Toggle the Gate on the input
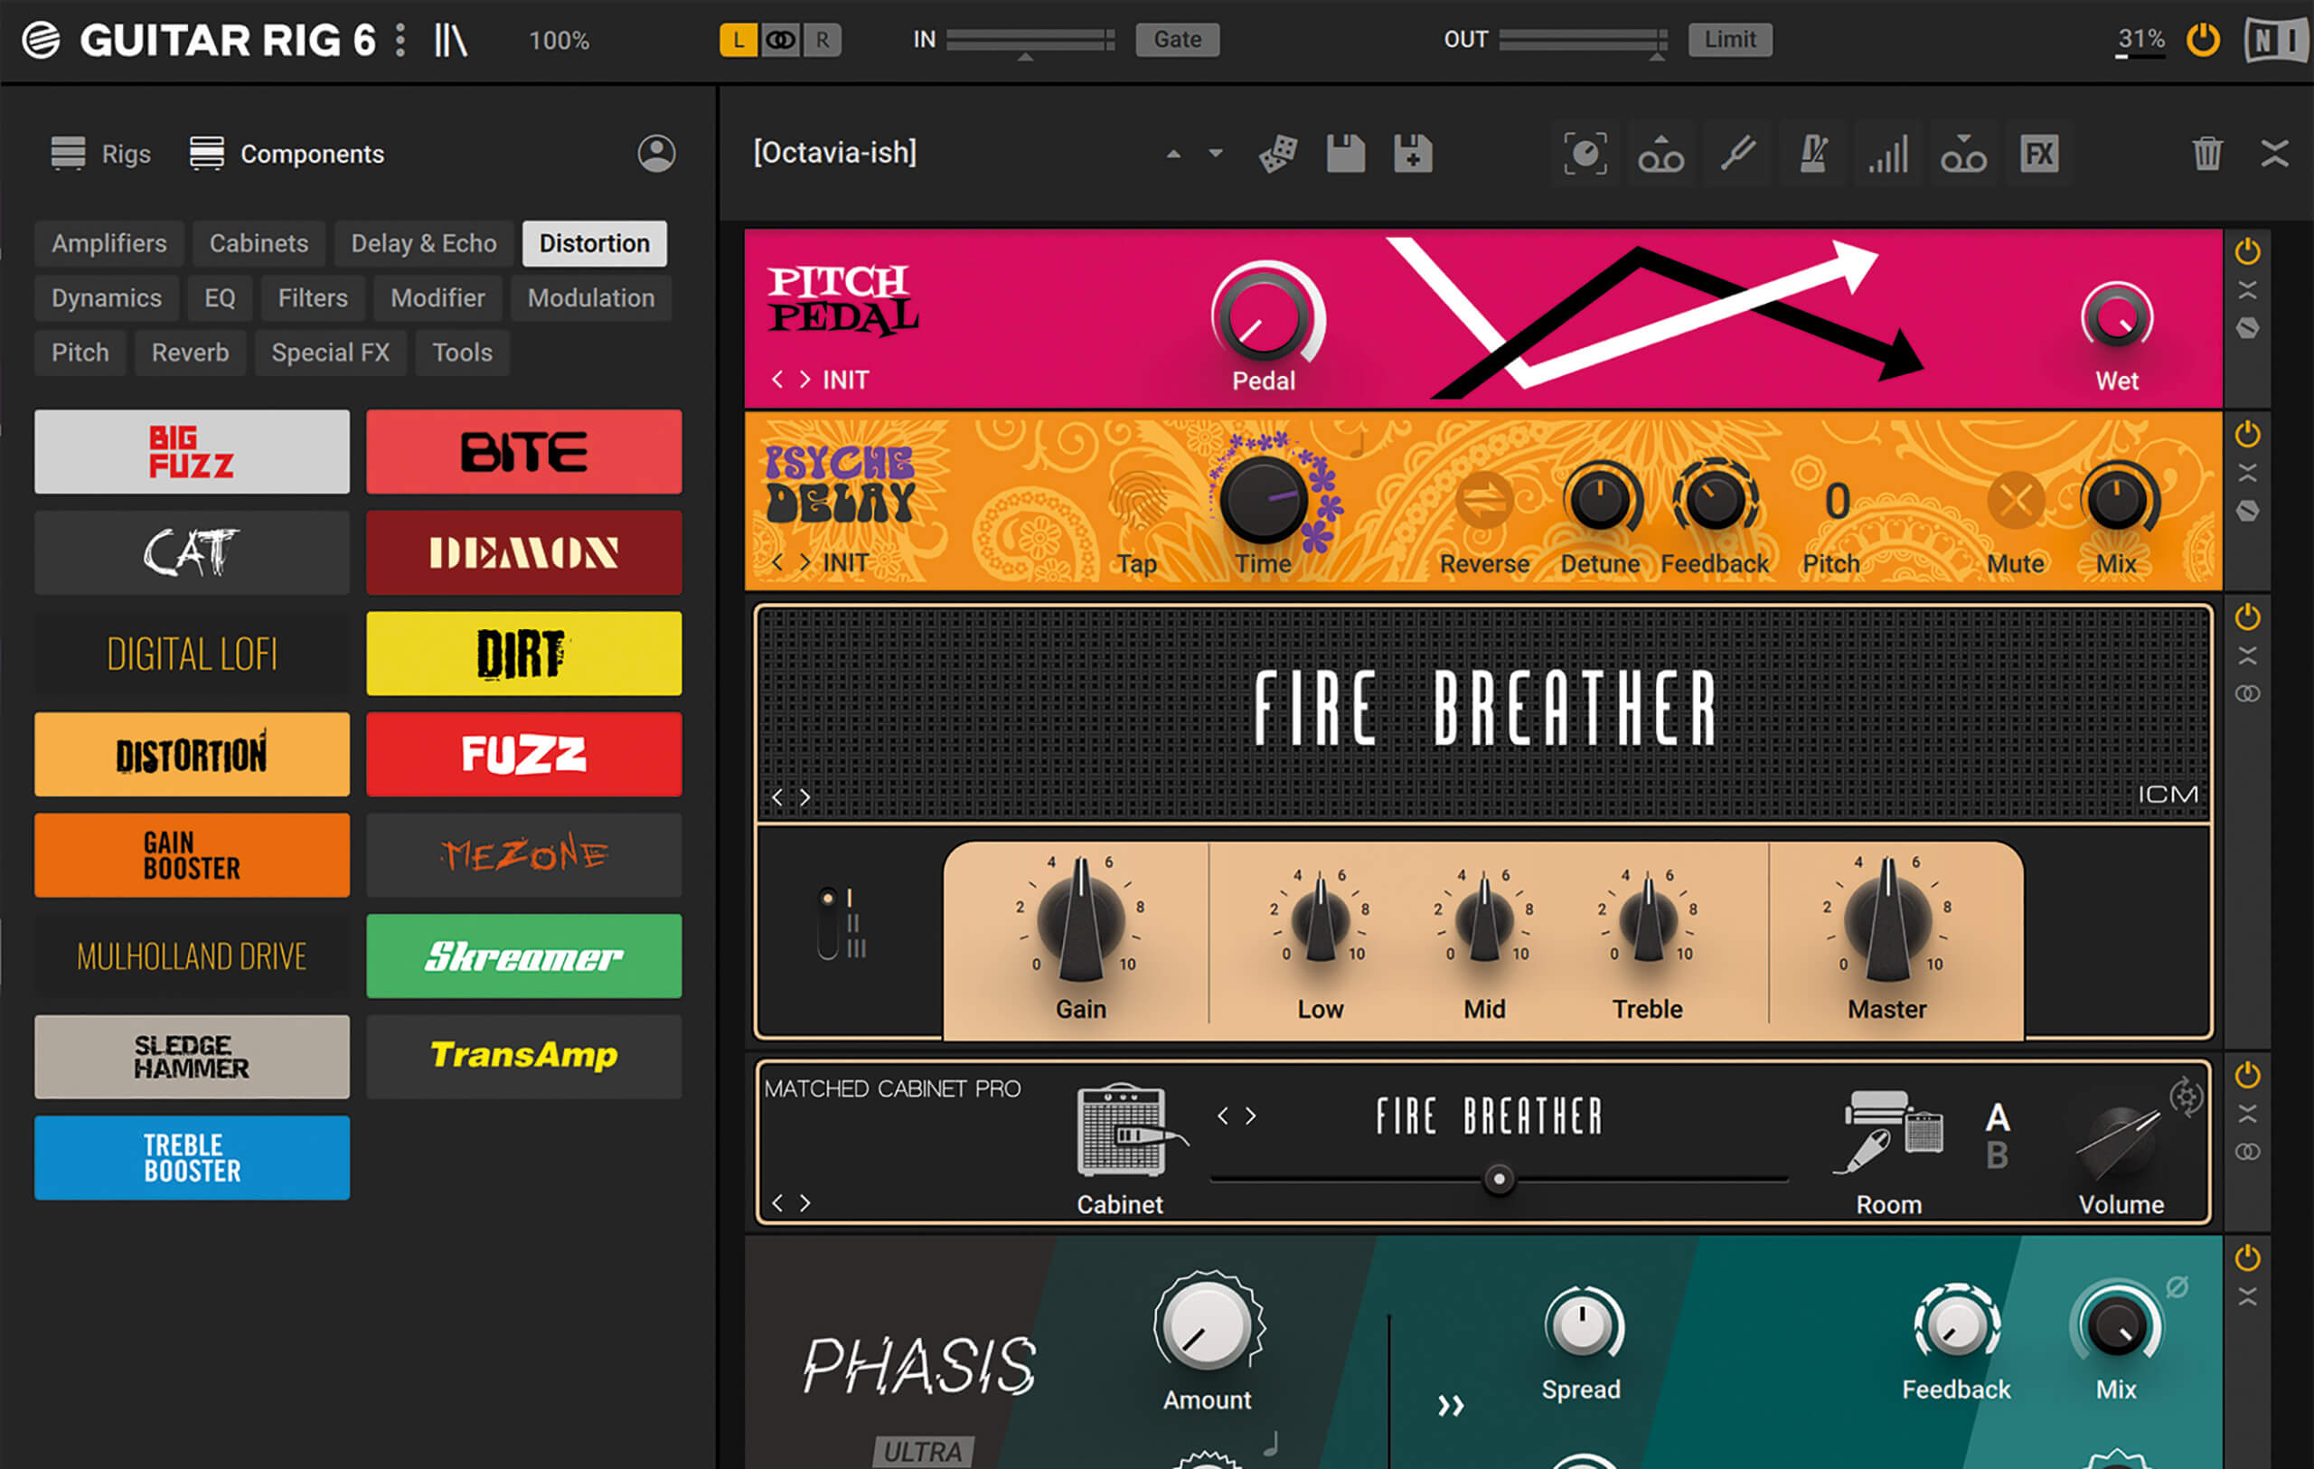Viewport: 2314px width, 1469px height. (1176, 40)
